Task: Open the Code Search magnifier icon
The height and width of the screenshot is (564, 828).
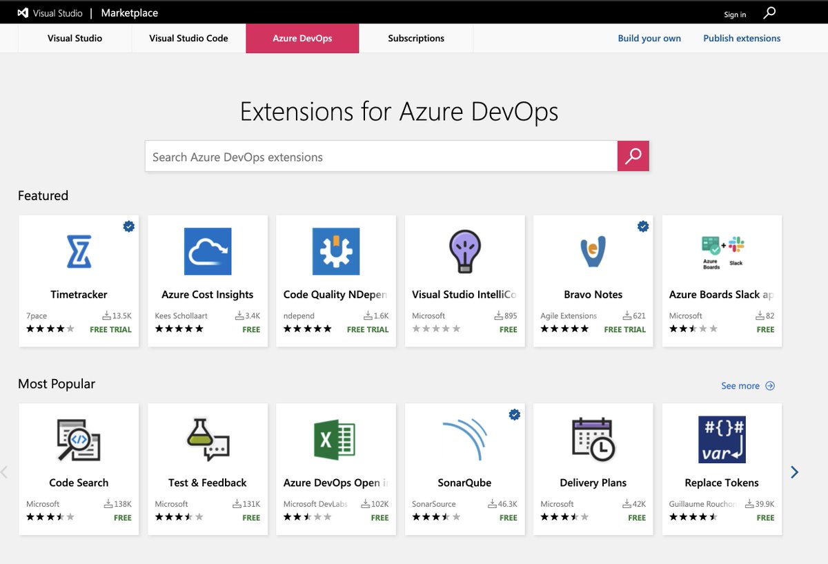Action: point(79,440)
